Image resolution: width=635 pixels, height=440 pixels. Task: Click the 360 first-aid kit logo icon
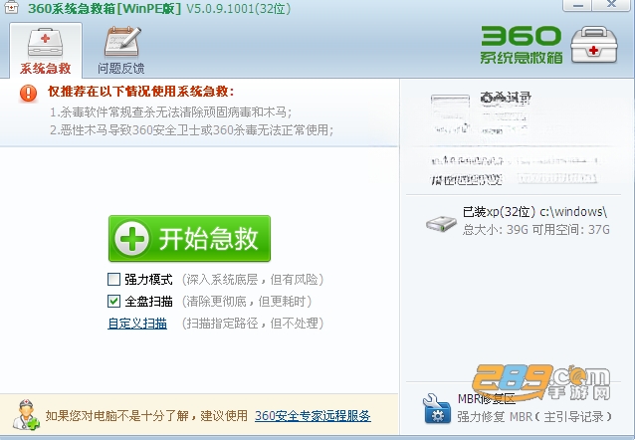click(593, 45)
